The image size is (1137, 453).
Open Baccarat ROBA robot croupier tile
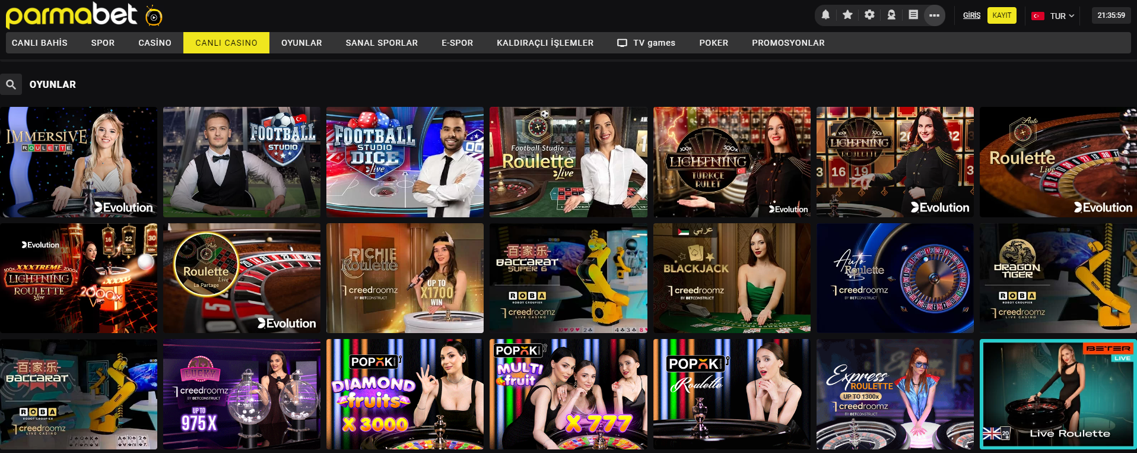78,394
